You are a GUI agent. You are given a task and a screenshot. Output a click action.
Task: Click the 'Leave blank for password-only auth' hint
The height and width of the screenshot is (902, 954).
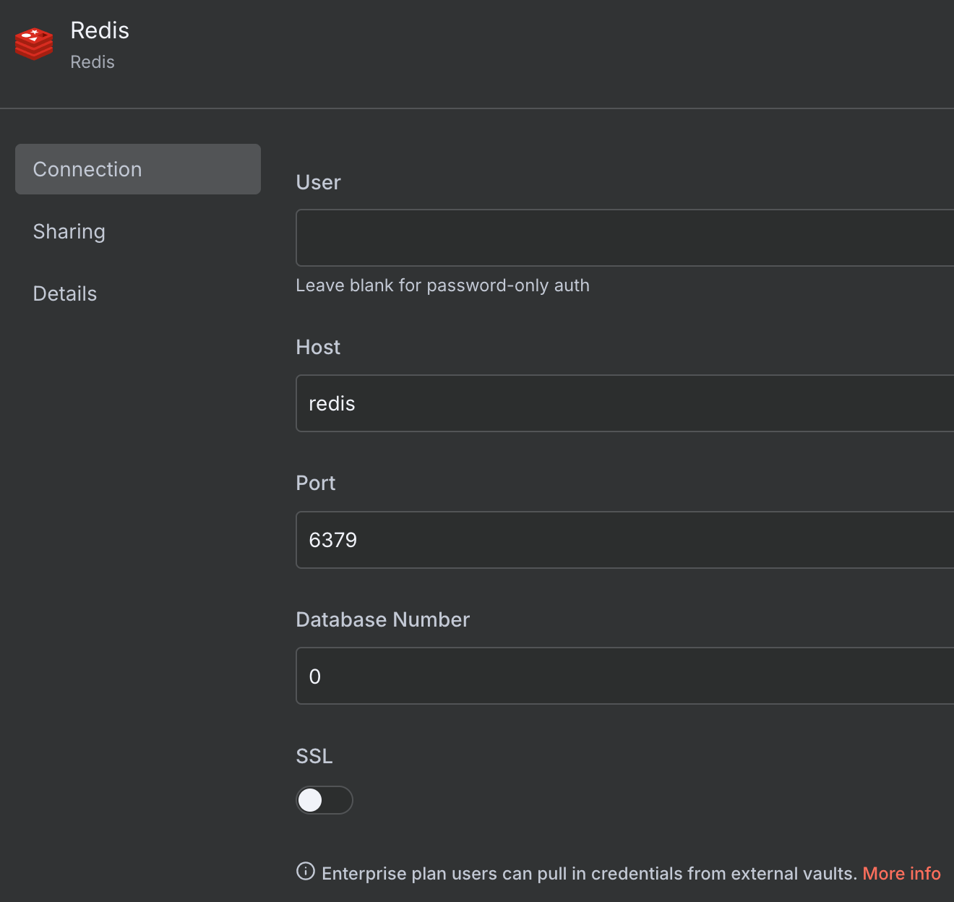tap(443, 285)
